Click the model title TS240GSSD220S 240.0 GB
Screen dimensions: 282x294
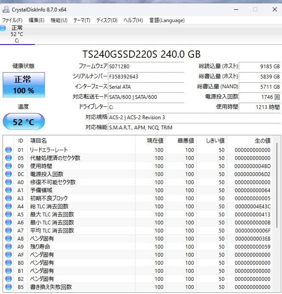pos(141,54)
